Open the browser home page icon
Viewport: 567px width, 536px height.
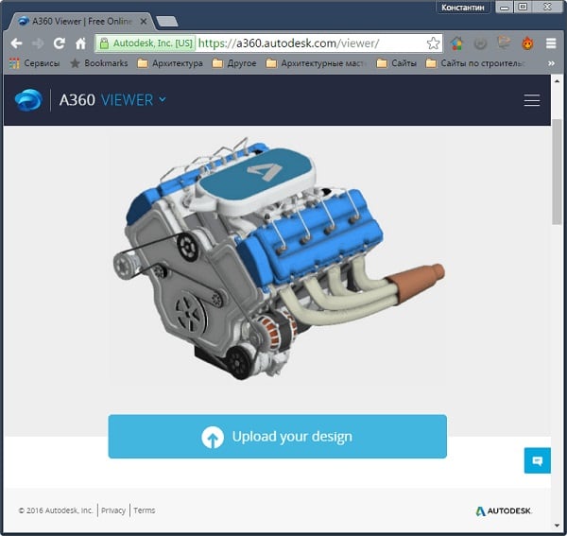click(x=80, y=43)
